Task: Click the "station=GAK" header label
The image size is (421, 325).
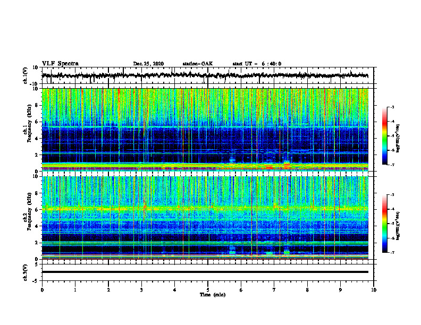Action: click(198, 64)
